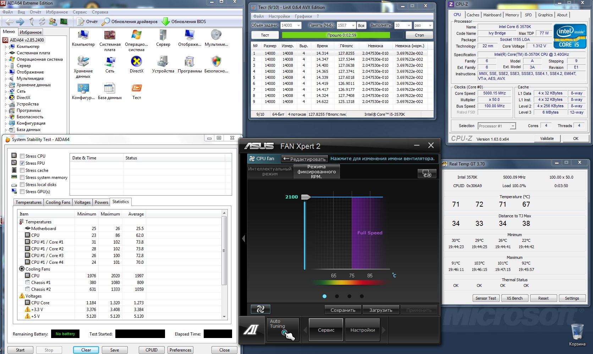This screenshot has width=593, height=354.
Task: Open the База данных icon in main pane
Action: pyautogui.click(x=110, y=91)
